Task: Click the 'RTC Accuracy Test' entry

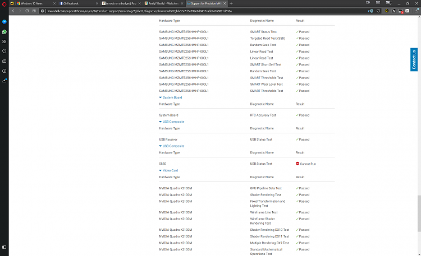Action: coord(263,115)
